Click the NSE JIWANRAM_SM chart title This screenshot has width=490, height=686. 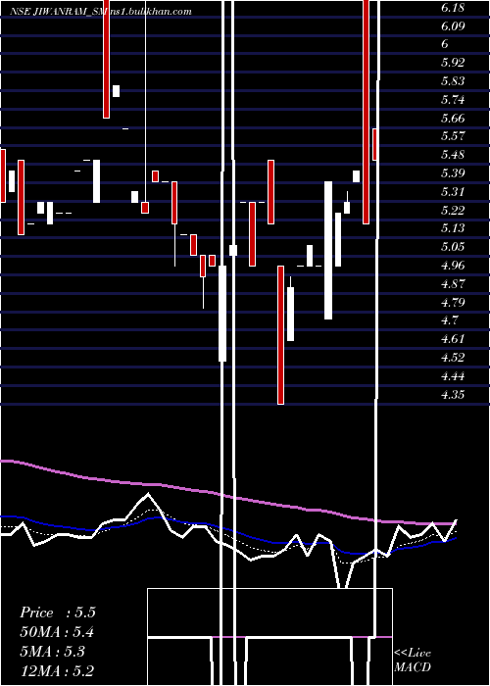pos(101,12)
